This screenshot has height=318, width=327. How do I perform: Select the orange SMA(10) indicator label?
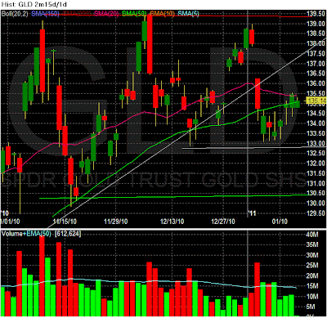(162, 14)
